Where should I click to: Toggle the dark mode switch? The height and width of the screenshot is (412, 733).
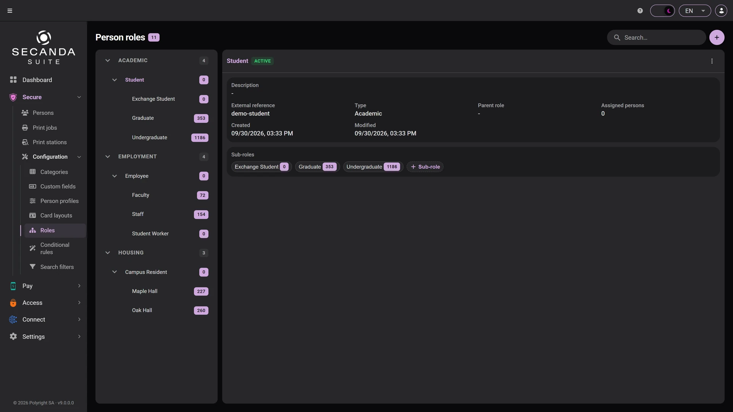[662, 11]
